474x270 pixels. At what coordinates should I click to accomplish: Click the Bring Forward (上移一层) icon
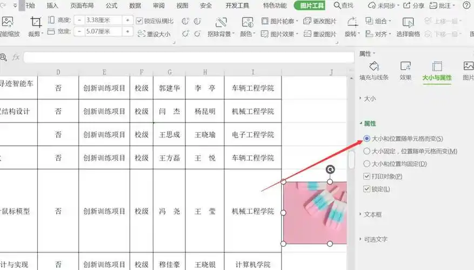(x=428, y=21)
